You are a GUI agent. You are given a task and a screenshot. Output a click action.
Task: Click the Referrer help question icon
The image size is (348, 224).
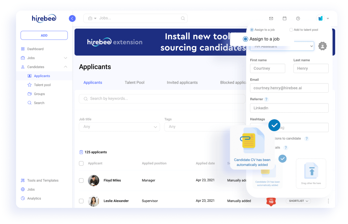click(266, 99)
